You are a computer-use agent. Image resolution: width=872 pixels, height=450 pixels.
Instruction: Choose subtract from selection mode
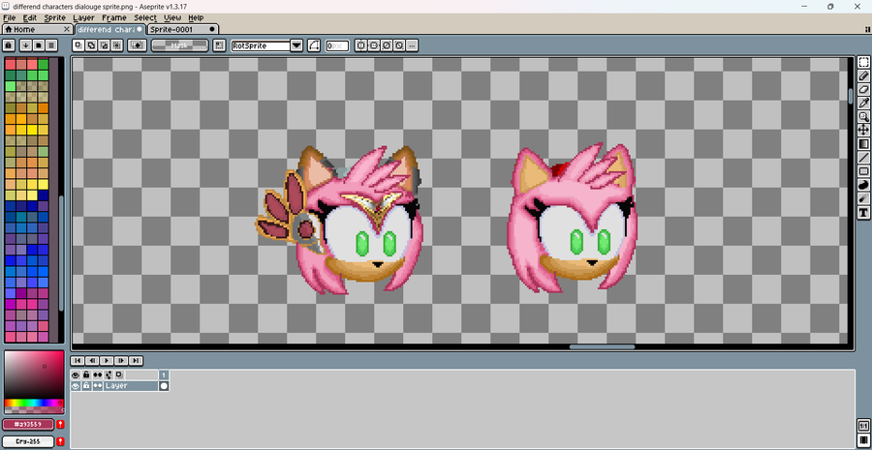[x=105, y=45]
